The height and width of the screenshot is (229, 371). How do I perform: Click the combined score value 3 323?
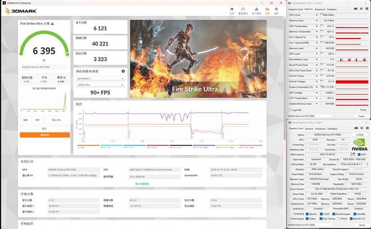[100, 59]
